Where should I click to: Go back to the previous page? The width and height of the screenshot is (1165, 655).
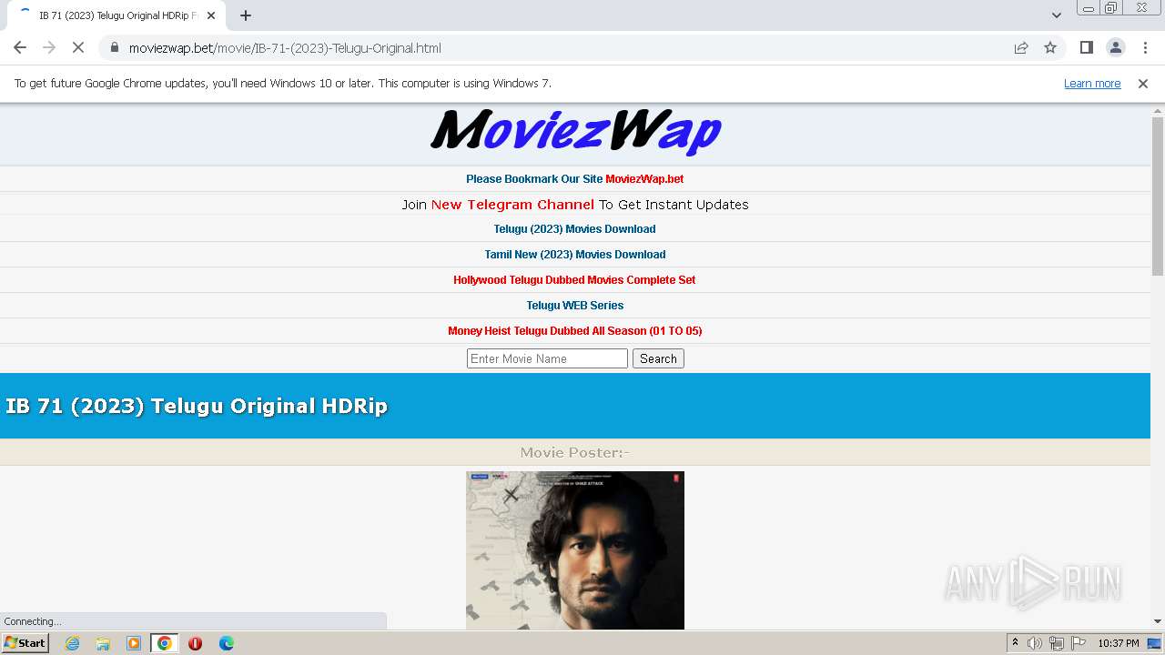coord(20,47)
